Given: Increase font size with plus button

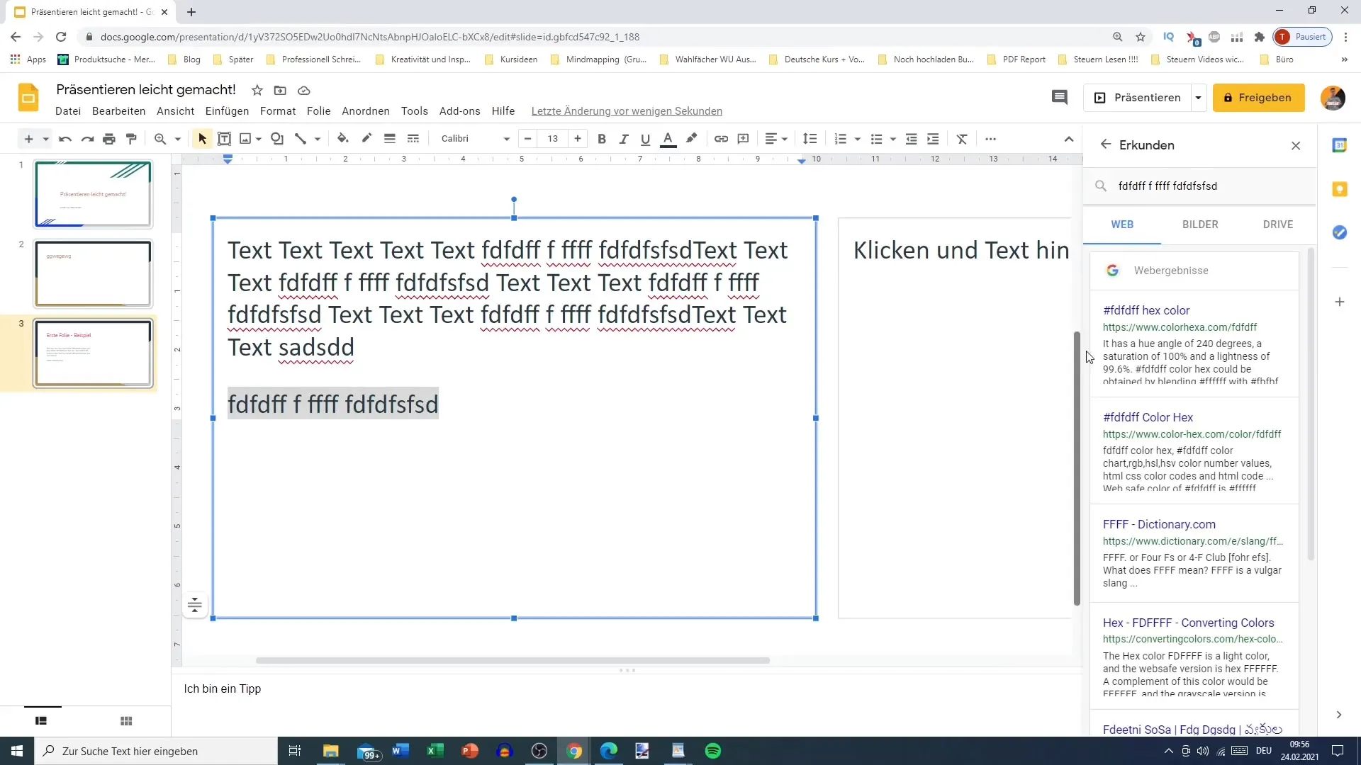Looking at the screenshot, I should (578, 139).
